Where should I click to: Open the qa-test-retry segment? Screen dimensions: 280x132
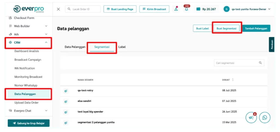pos(85,90)
